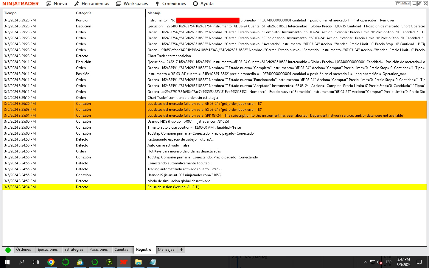Open the notepad app taskbar icon

(x=153, y=262)
